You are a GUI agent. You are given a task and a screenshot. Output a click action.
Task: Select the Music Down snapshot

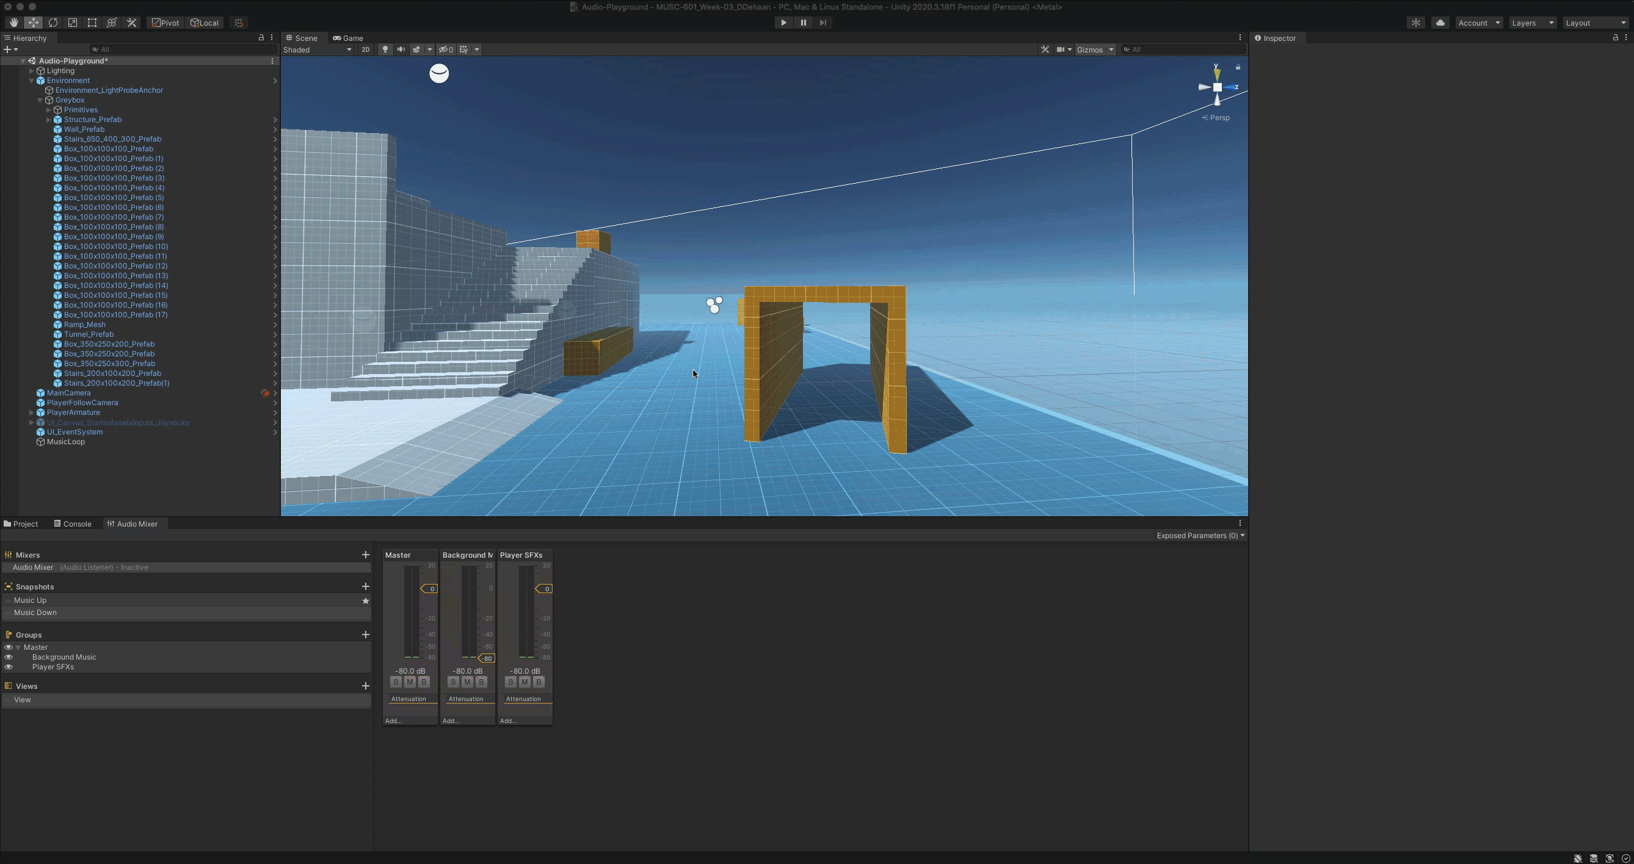tap(35, 613)
